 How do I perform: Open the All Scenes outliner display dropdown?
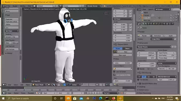(x=163, y=9)
